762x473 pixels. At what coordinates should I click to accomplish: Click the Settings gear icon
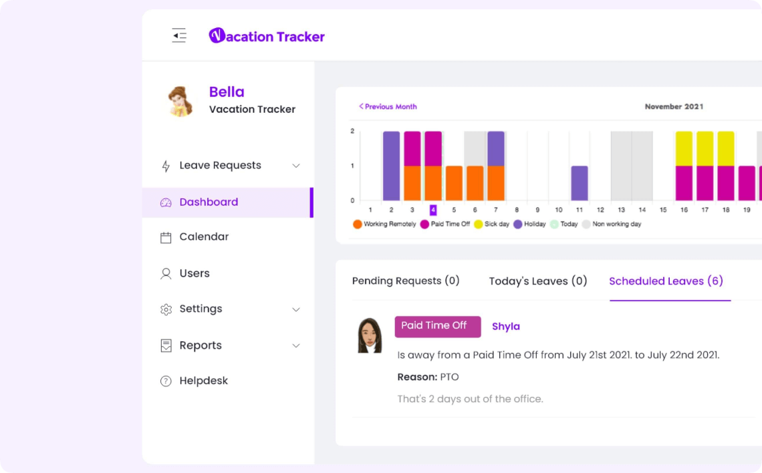tap(166, 309)
